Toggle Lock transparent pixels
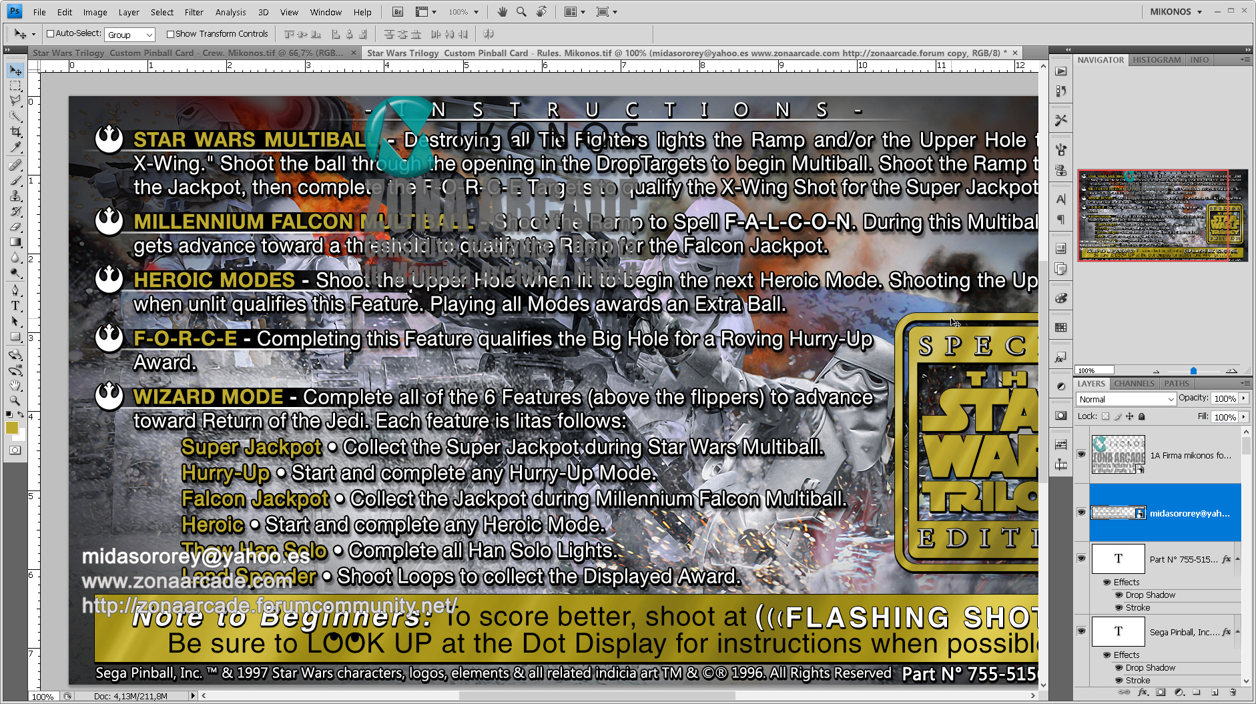This screenshot has height=704, width=1256. click(x=1106, y=416)
